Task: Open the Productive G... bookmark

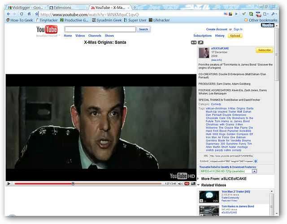Action: coord(74,20)
